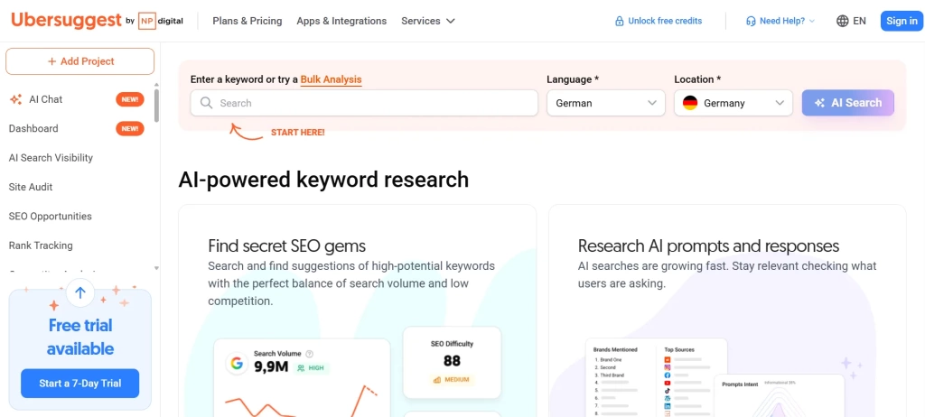Screen dimensions: 925x417
Task: Expand the Services menu chevron
Action: coord(451,22)
